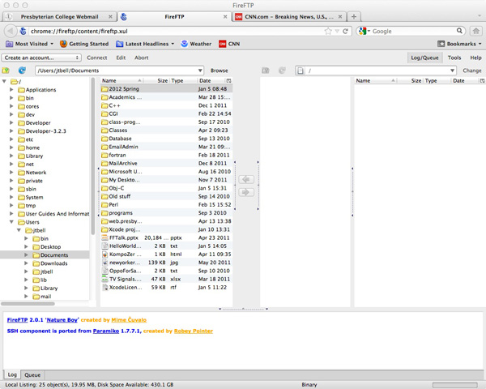Click the upload right-arrow button
Screen dimensions: 486x389
247,192
